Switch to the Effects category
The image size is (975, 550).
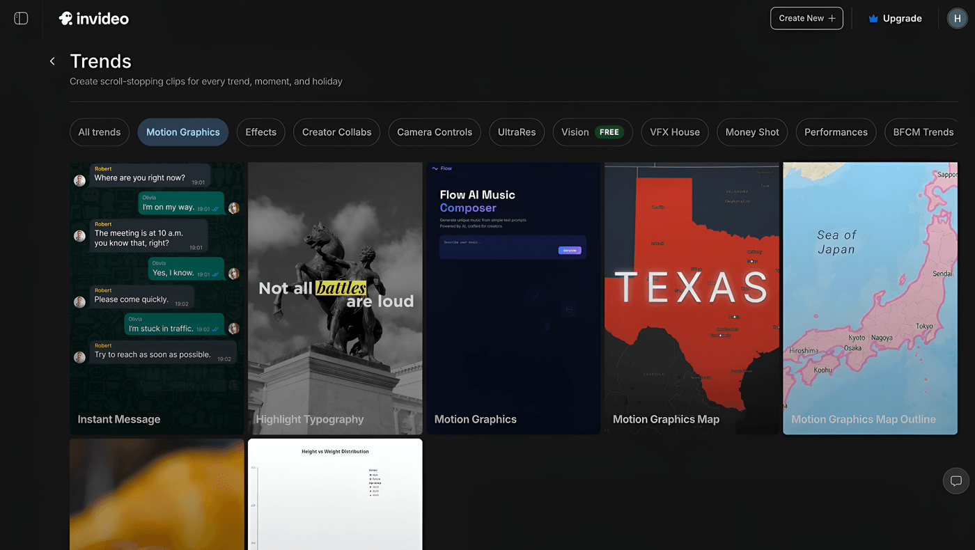coord(260,132)
